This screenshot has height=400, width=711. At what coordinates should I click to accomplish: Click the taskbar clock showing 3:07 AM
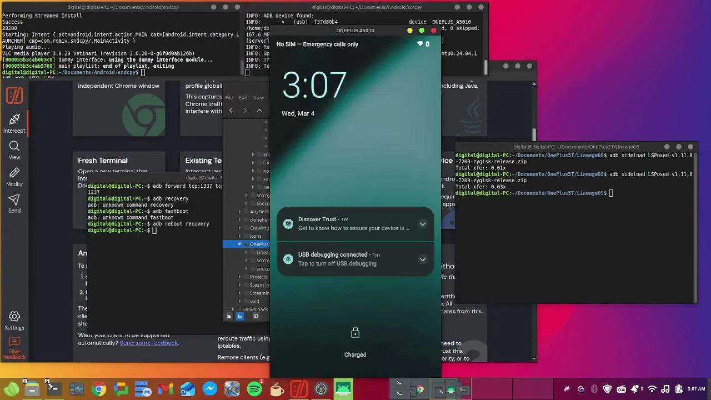pos(696,389)
